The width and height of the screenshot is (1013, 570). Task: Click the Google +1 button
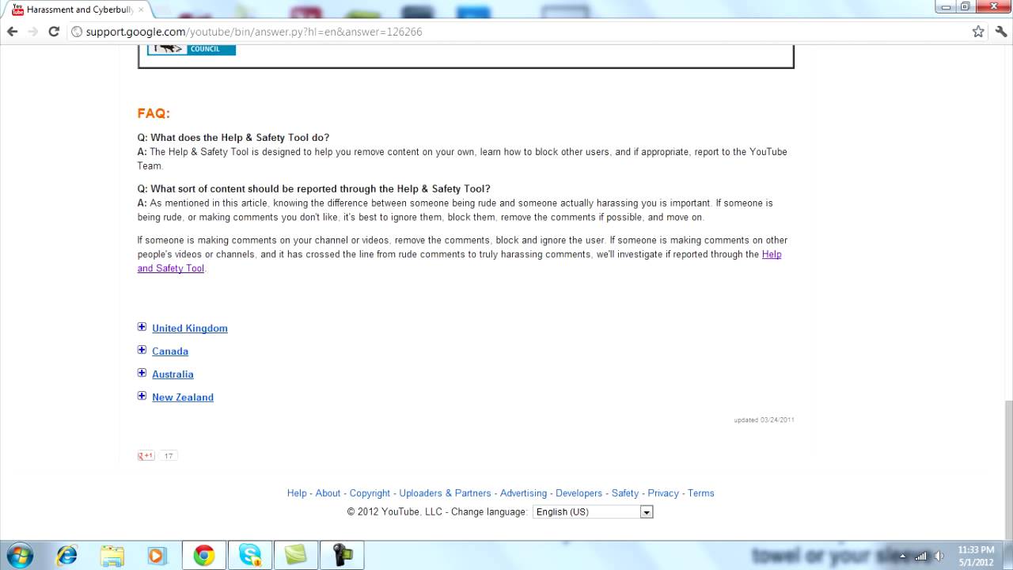click(146, 455)
